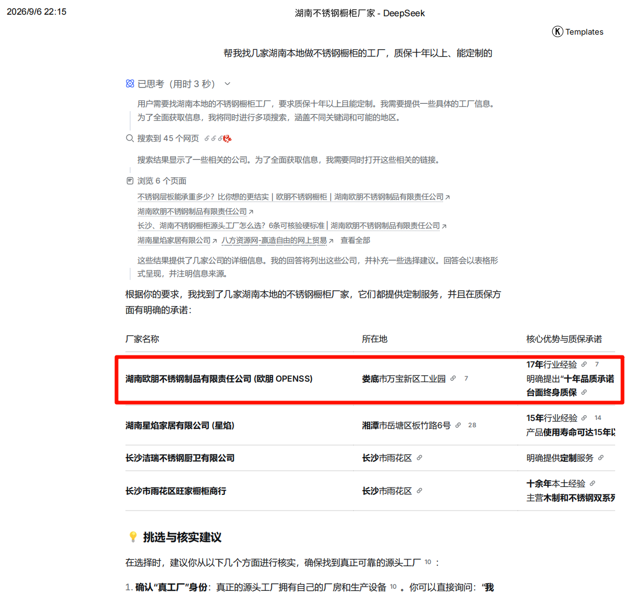Click the lightbulb icon beside 挑选与核实建议
Screen dimensions: 633x595
pos(133,537)
